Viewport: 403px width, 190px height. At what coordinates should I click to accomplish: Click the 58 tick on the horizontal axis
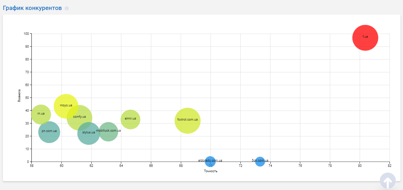pos(32,166)
